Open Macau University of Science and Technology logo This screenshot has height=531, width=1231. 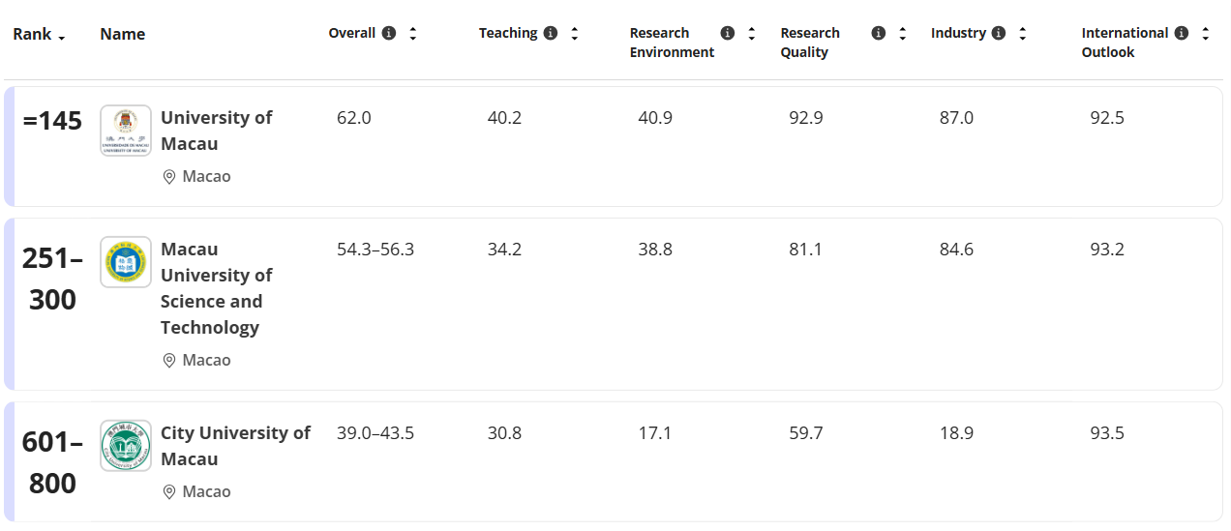click(x=126, y=262)
